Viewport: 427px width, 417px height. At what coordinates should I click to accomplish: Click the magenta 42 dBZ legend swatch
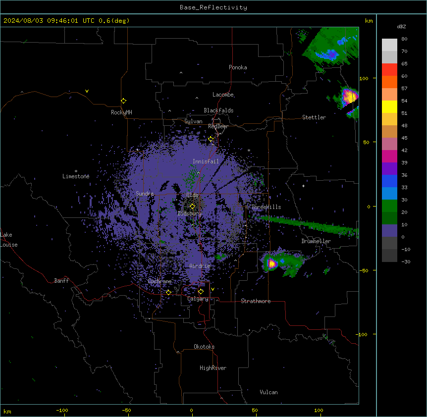[389, 156]
